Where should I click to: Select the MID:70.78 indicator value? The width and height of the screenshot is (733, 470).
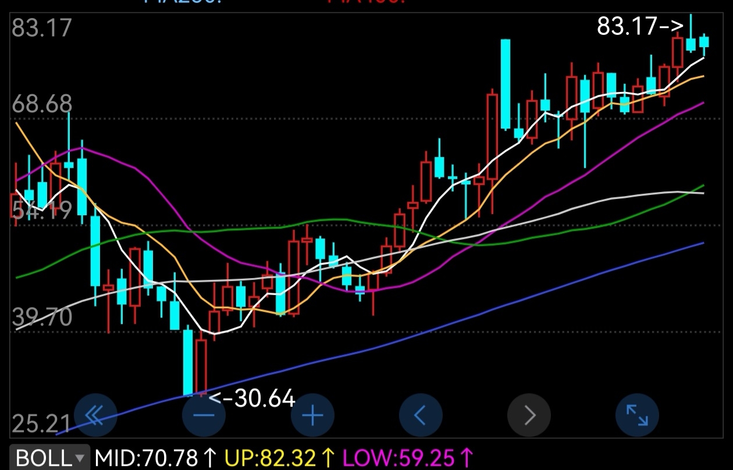[x=155, y=458]
